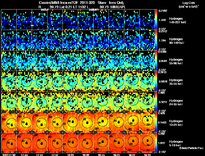Select the 320T17:39 time marker
Image resolution: width=205 pixels, height=156 pixels.
9,155
